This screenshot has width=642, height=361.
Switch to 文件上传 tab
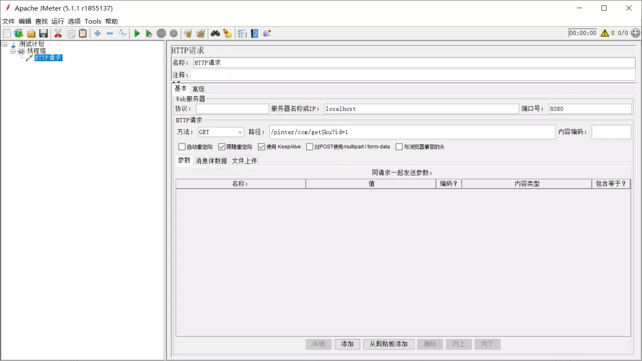tap(244, 161)
